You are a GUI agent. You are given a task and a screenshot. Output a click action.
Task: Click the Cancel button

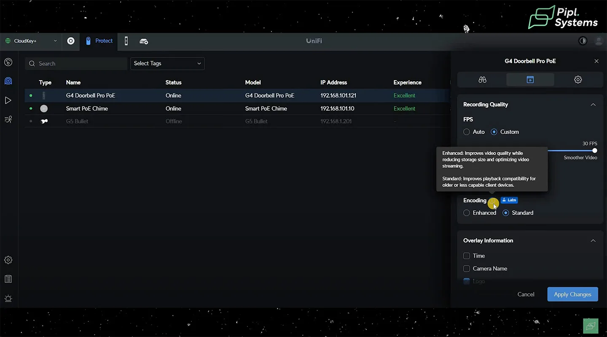pos(526,294)
